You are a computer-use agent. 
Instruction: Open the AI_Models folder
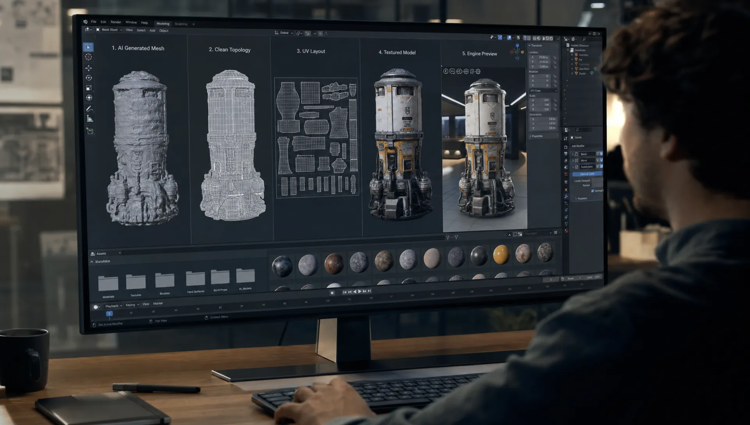point(245,276)
